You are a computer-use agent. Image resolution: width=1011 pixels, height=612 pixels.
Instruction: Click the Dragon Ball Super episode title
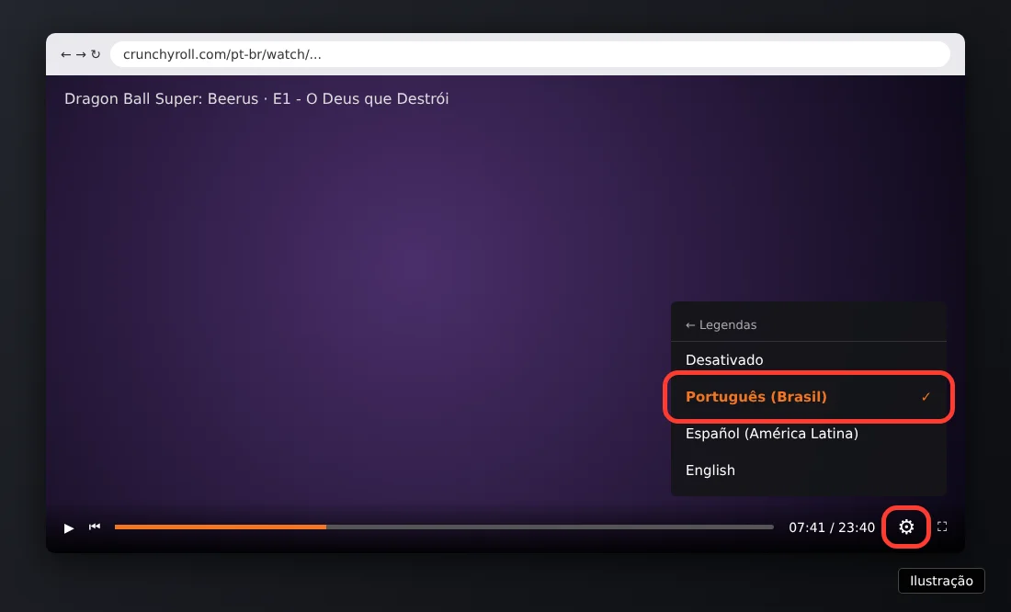[x=256, y=98]
